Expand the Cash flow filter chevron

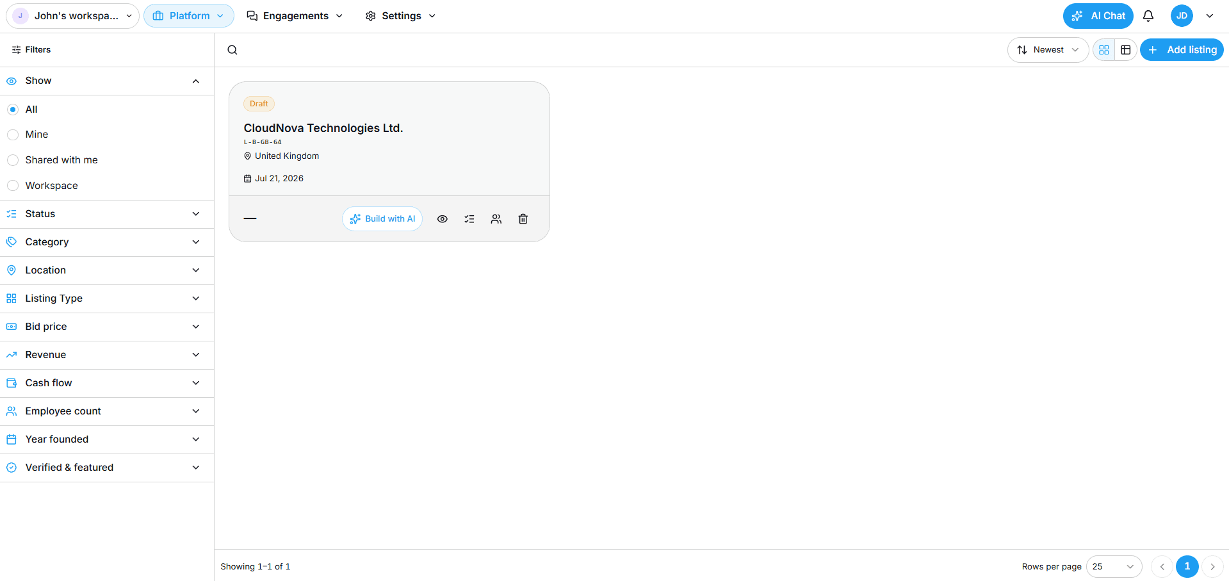pos(196,383)
